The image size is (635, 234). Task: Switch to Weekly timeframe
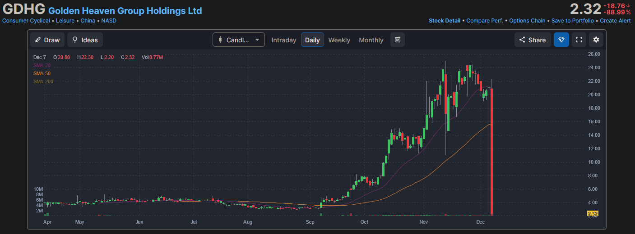coord(339,40)
